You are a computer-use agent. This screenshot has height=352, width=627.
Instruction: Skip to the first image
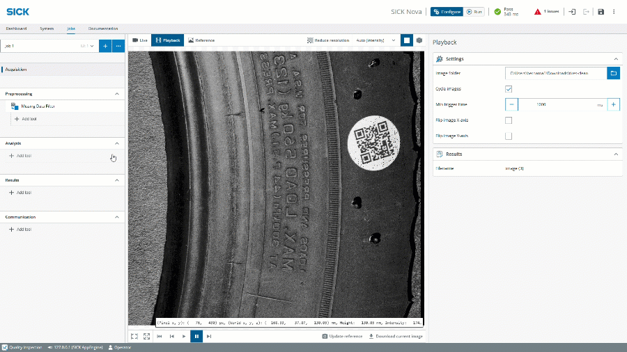point(160,336)
